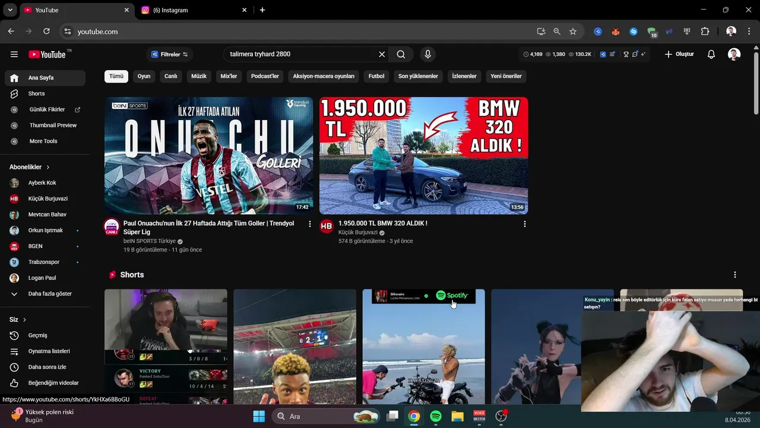Open the Trabzonspor subscription channel
The height and width of the screenshot is (428, 760).
coord(45,262)
